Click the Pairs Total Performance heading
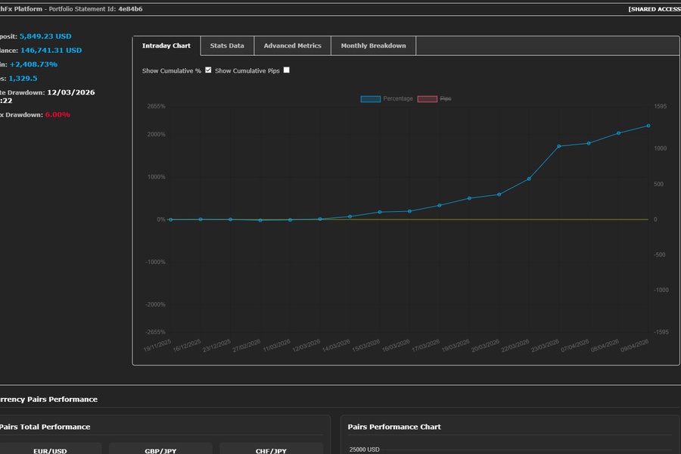 45,427
